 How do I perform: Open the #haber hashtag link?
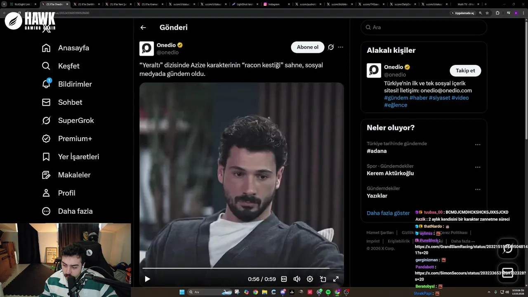click(418, 98)
